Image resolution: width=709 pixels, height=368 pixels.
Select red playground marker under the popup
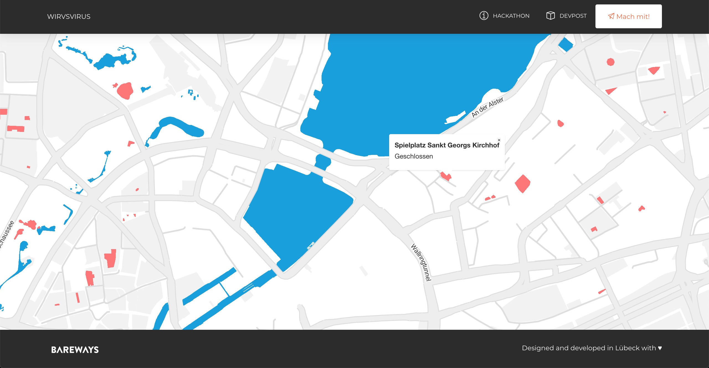tap(446, 176)
